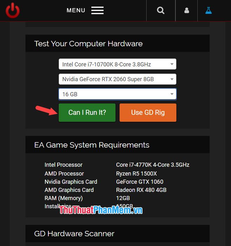Screen dimensions: 231x246
Task: Select the Intel Processor label
Action: click(63, 165)
